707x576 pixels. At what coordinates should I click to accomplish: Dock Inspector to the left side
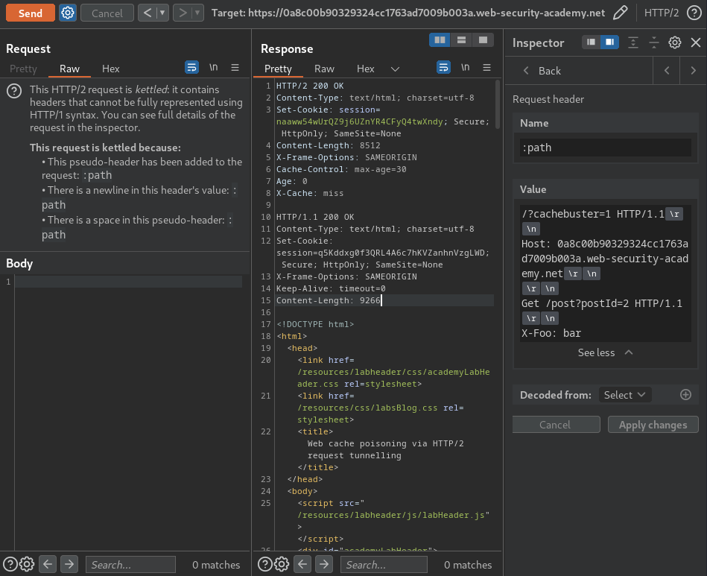pos(591,42)
